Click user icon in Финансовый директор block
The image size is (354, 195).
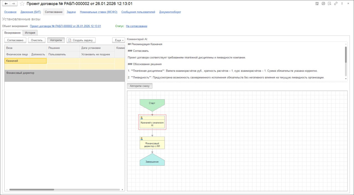point(142,139)
